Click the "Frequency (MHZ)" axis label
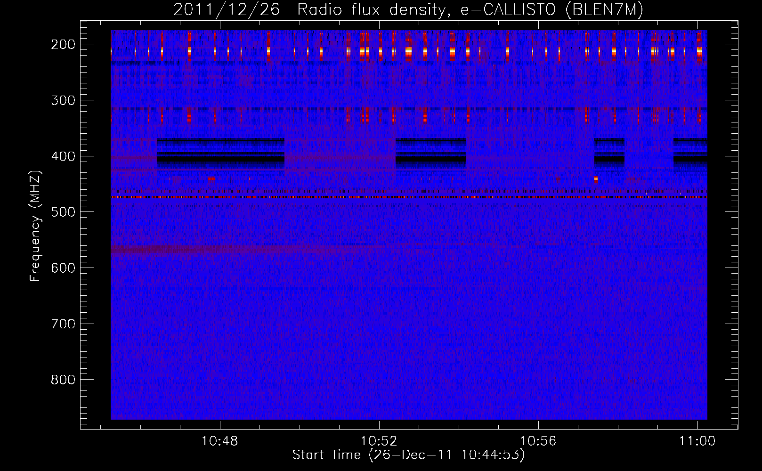This screenshot has width=762, height=471. tap(35, 226)
